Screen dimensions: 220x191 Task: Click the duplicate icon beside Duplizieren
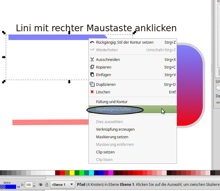coord(92,84)
